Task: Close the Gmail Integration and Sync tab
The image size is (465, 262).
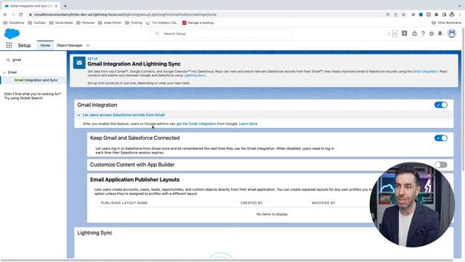Action: point(56,6)
